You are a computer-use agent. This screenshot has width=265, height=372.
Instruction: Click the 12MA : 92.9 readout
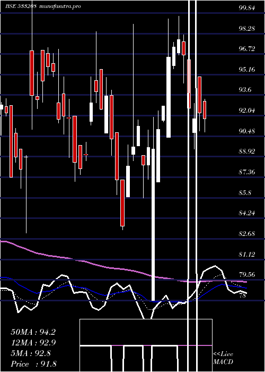point(33,343)
